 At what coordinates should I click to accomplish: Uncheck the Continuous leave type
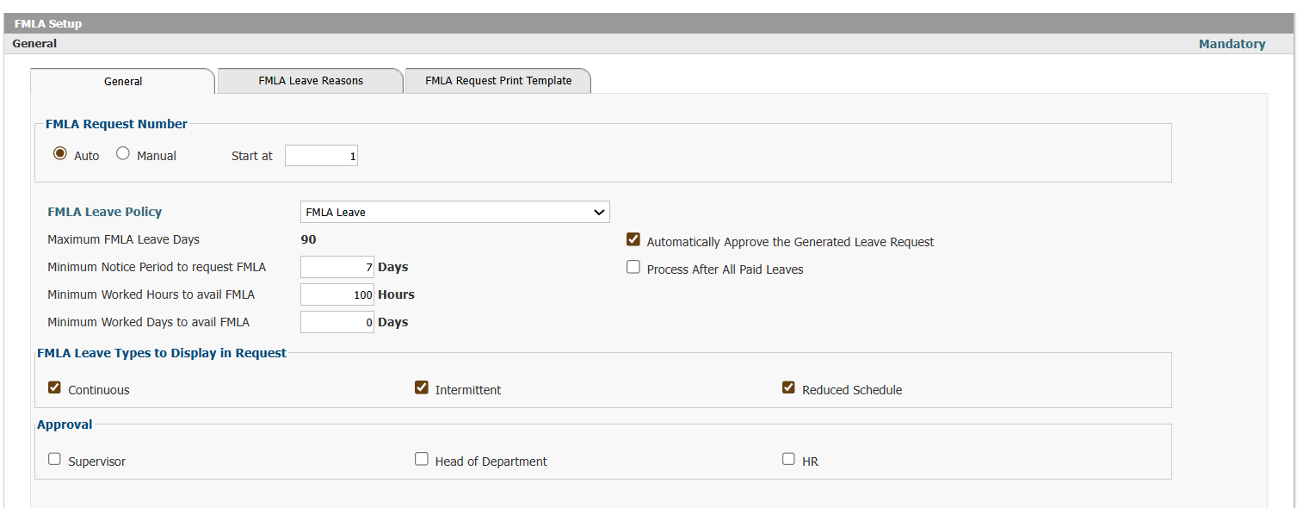[x=54, y=387]
